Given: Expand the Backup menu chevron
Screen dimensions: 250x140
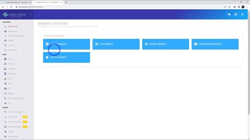Looking at the screenshot, I should pyautogui.click(x=29, y=93).
